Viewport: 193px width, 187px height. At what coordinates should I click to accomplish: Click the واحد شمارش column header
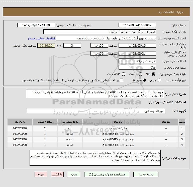tap(70, 122)
